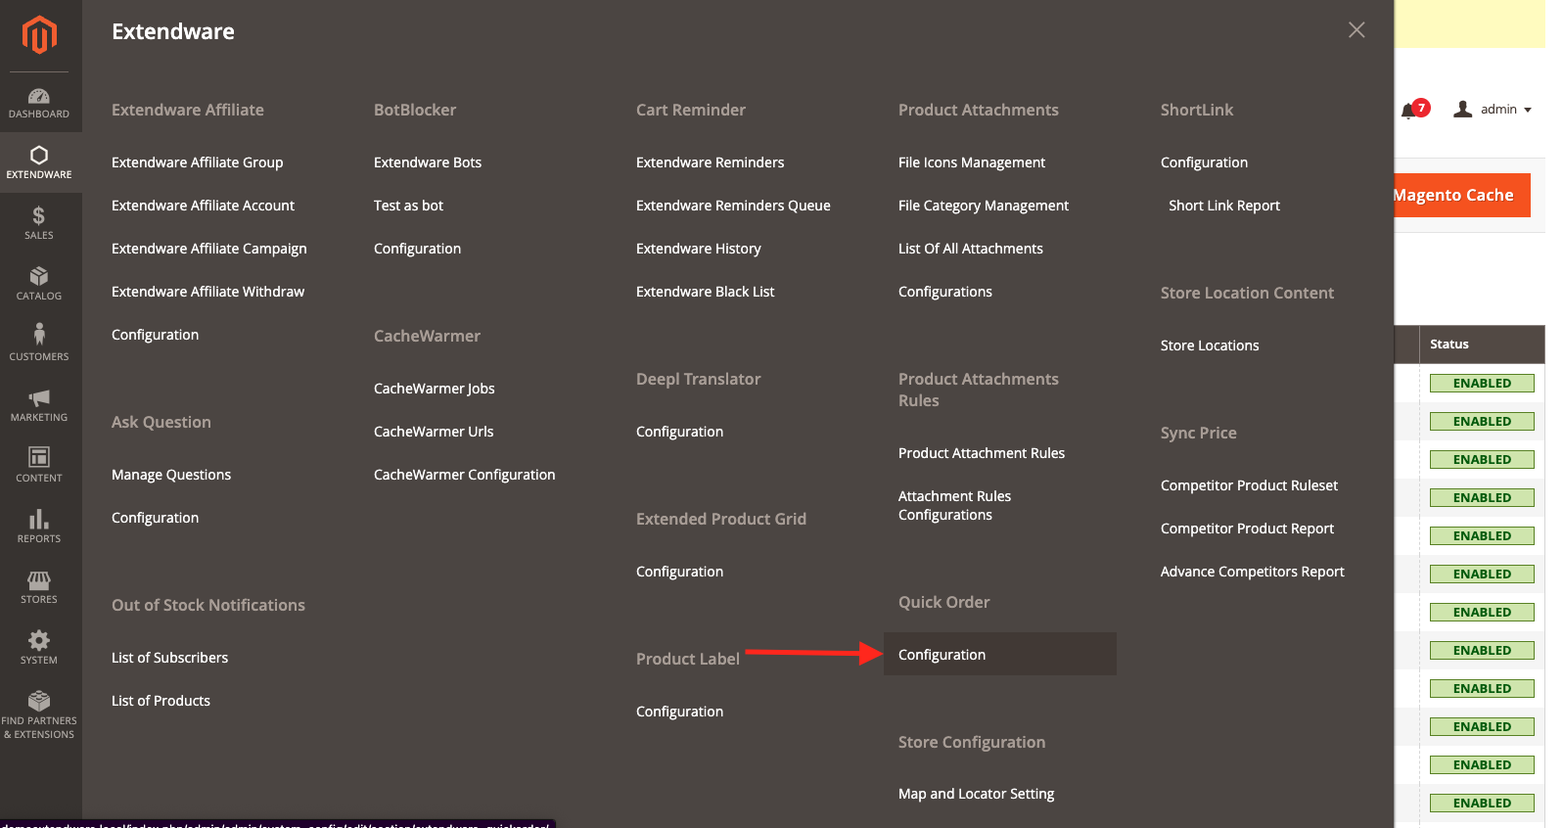Select Configuration under Quick Order
The image size is (1563, 828).
(x=942, y=655)
